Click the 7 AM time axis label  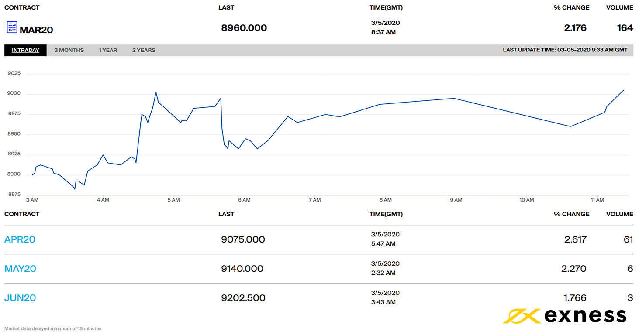[314, 200]
